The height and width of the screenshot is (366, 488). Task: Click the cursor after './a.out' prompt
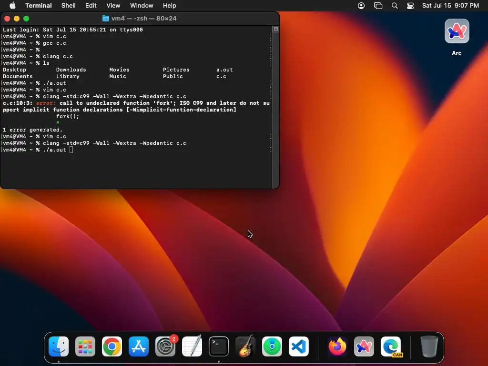[x=71, y=150]
